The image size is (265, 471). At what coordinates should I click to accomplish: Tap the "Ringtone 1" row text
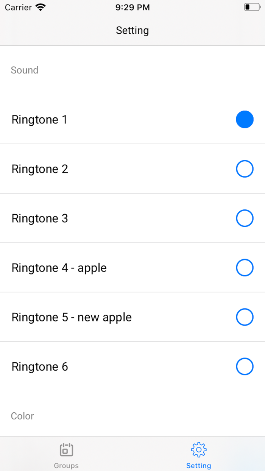click(x=39, y=120)
